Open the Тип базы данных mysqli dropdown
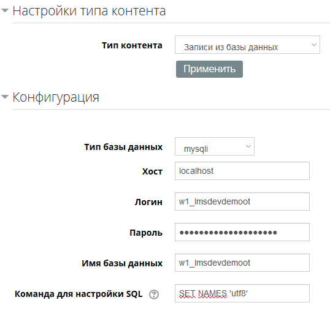The image size is (330, 311). click(x=215, y=146)
